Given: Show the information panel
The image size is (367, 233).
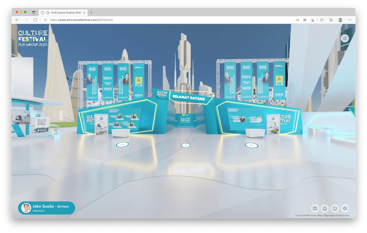Looking at the screenshot, I should point(335,209).
